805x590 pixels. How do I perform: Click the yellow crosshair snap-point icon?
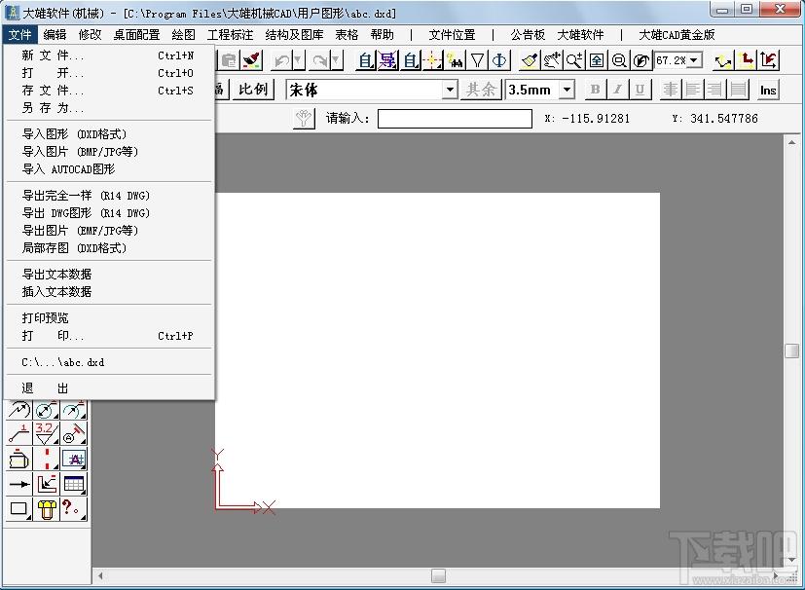432,60
